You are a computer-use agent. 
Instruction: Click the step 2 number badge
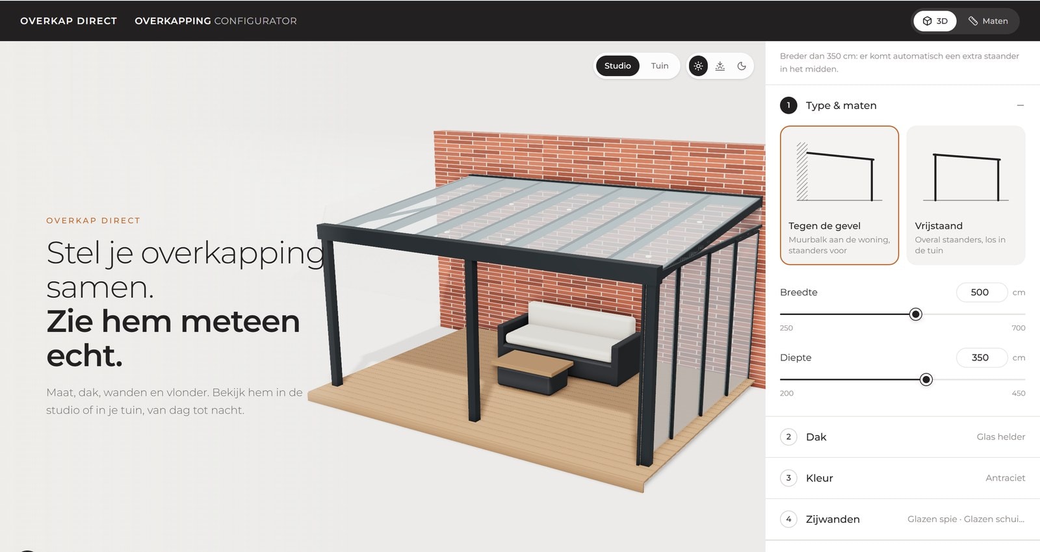[788, 437]
